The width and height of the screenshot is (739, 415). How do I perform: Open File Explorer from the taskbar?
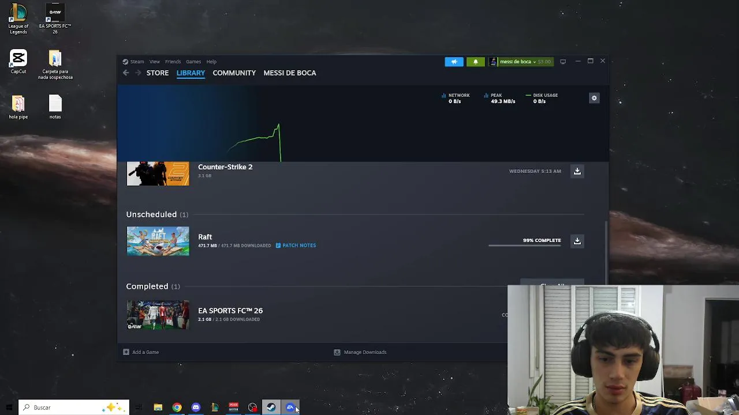click(158, 408)
